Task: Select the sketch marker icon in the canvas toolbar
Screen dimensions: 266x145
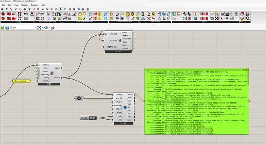Action: pyautogui.click(x=52, y=28)
